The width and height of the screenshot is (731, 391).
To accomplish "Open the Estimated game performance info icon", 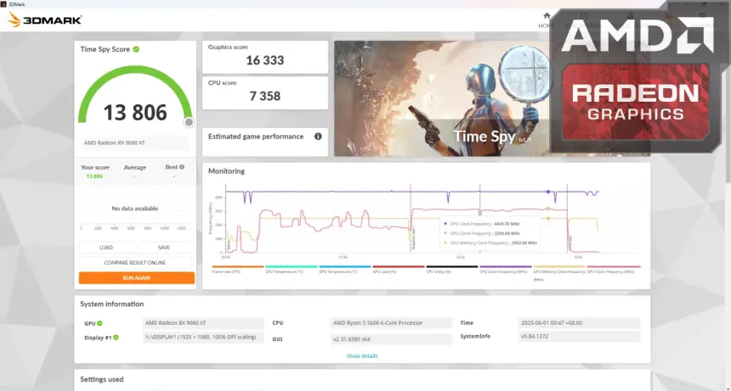I will [x=318, y=136].
